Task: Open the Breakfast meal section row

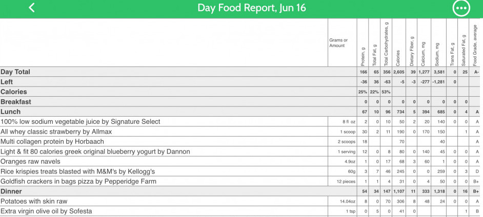Action: click(241, 102)
